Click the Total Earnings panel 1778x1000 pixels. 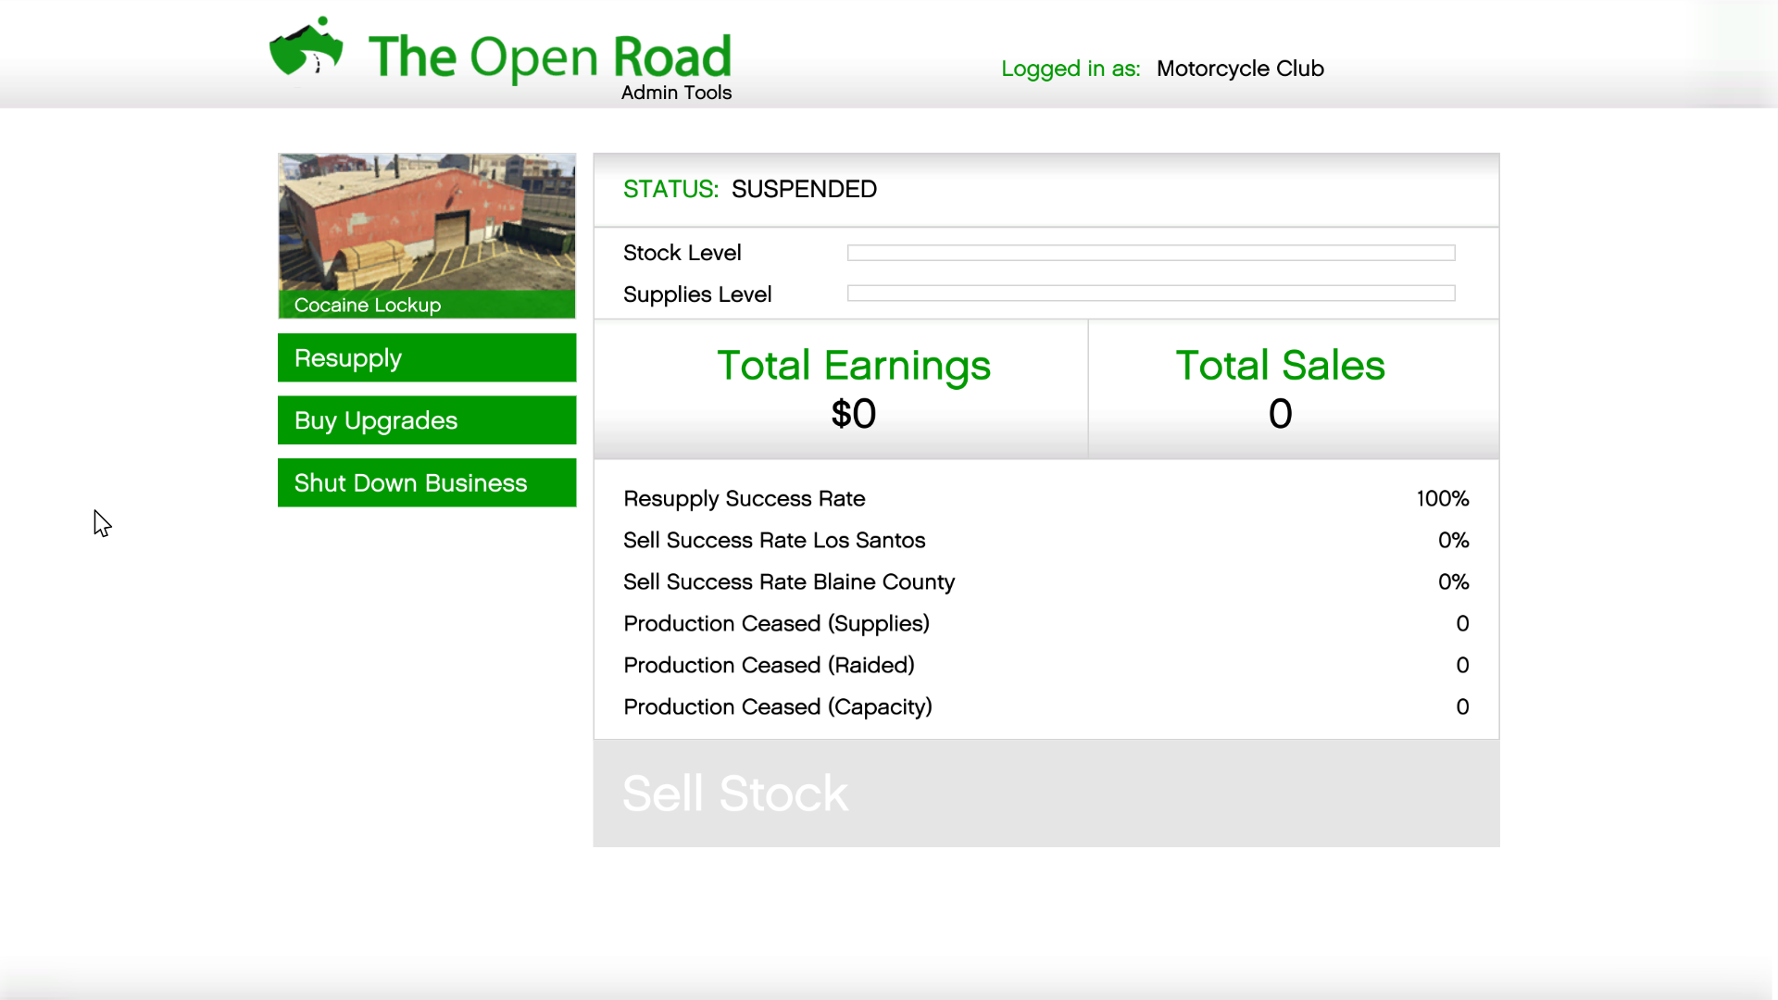click(x=841, y=389)
